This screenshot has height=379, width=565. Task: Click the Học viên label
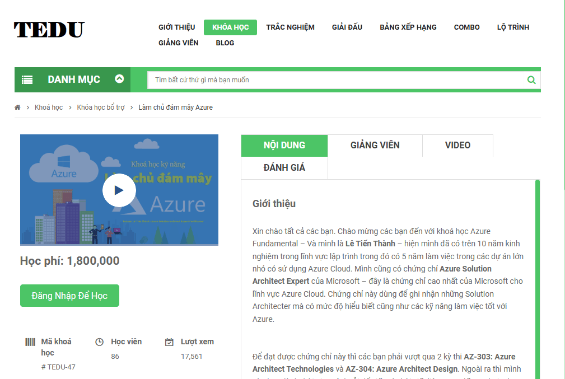click(x=126, y=341)
